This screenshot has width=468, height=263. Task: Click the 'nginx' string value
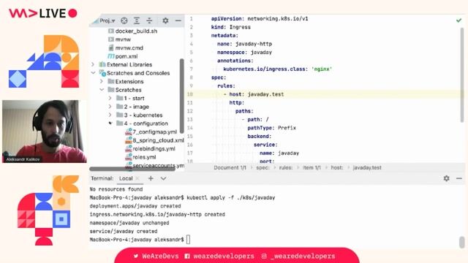[x=322, y=69]
